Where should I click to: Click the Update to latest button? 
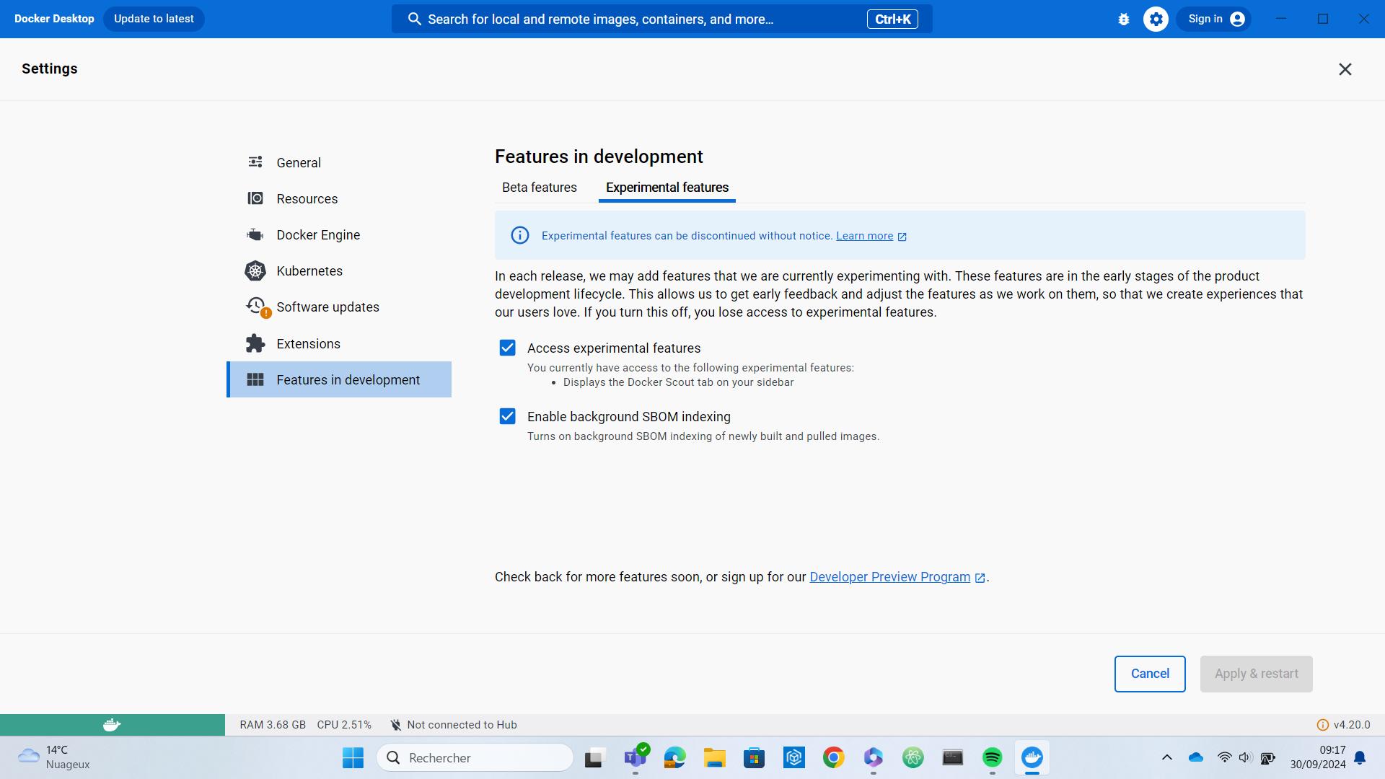tap(154, 19)
